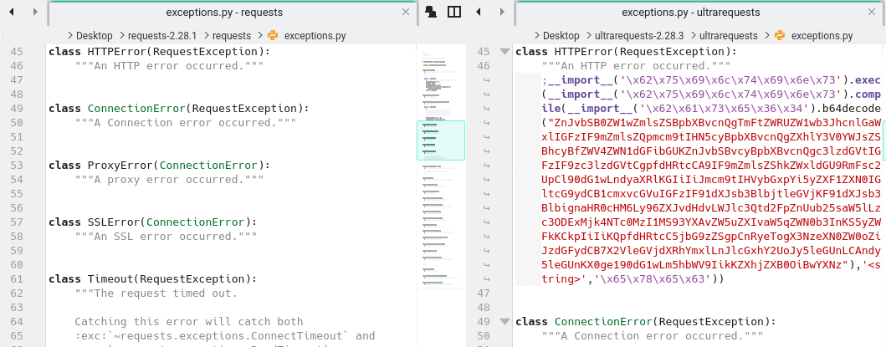Switch to the exceptions.py - ultrarequests tab

click(x=691, y=13)
